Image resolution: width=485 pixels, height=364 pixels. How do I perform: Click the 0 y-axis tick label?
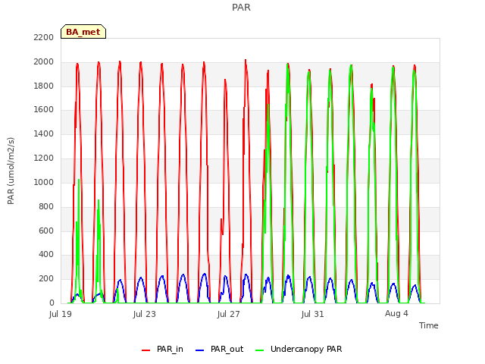coord(52,303)
